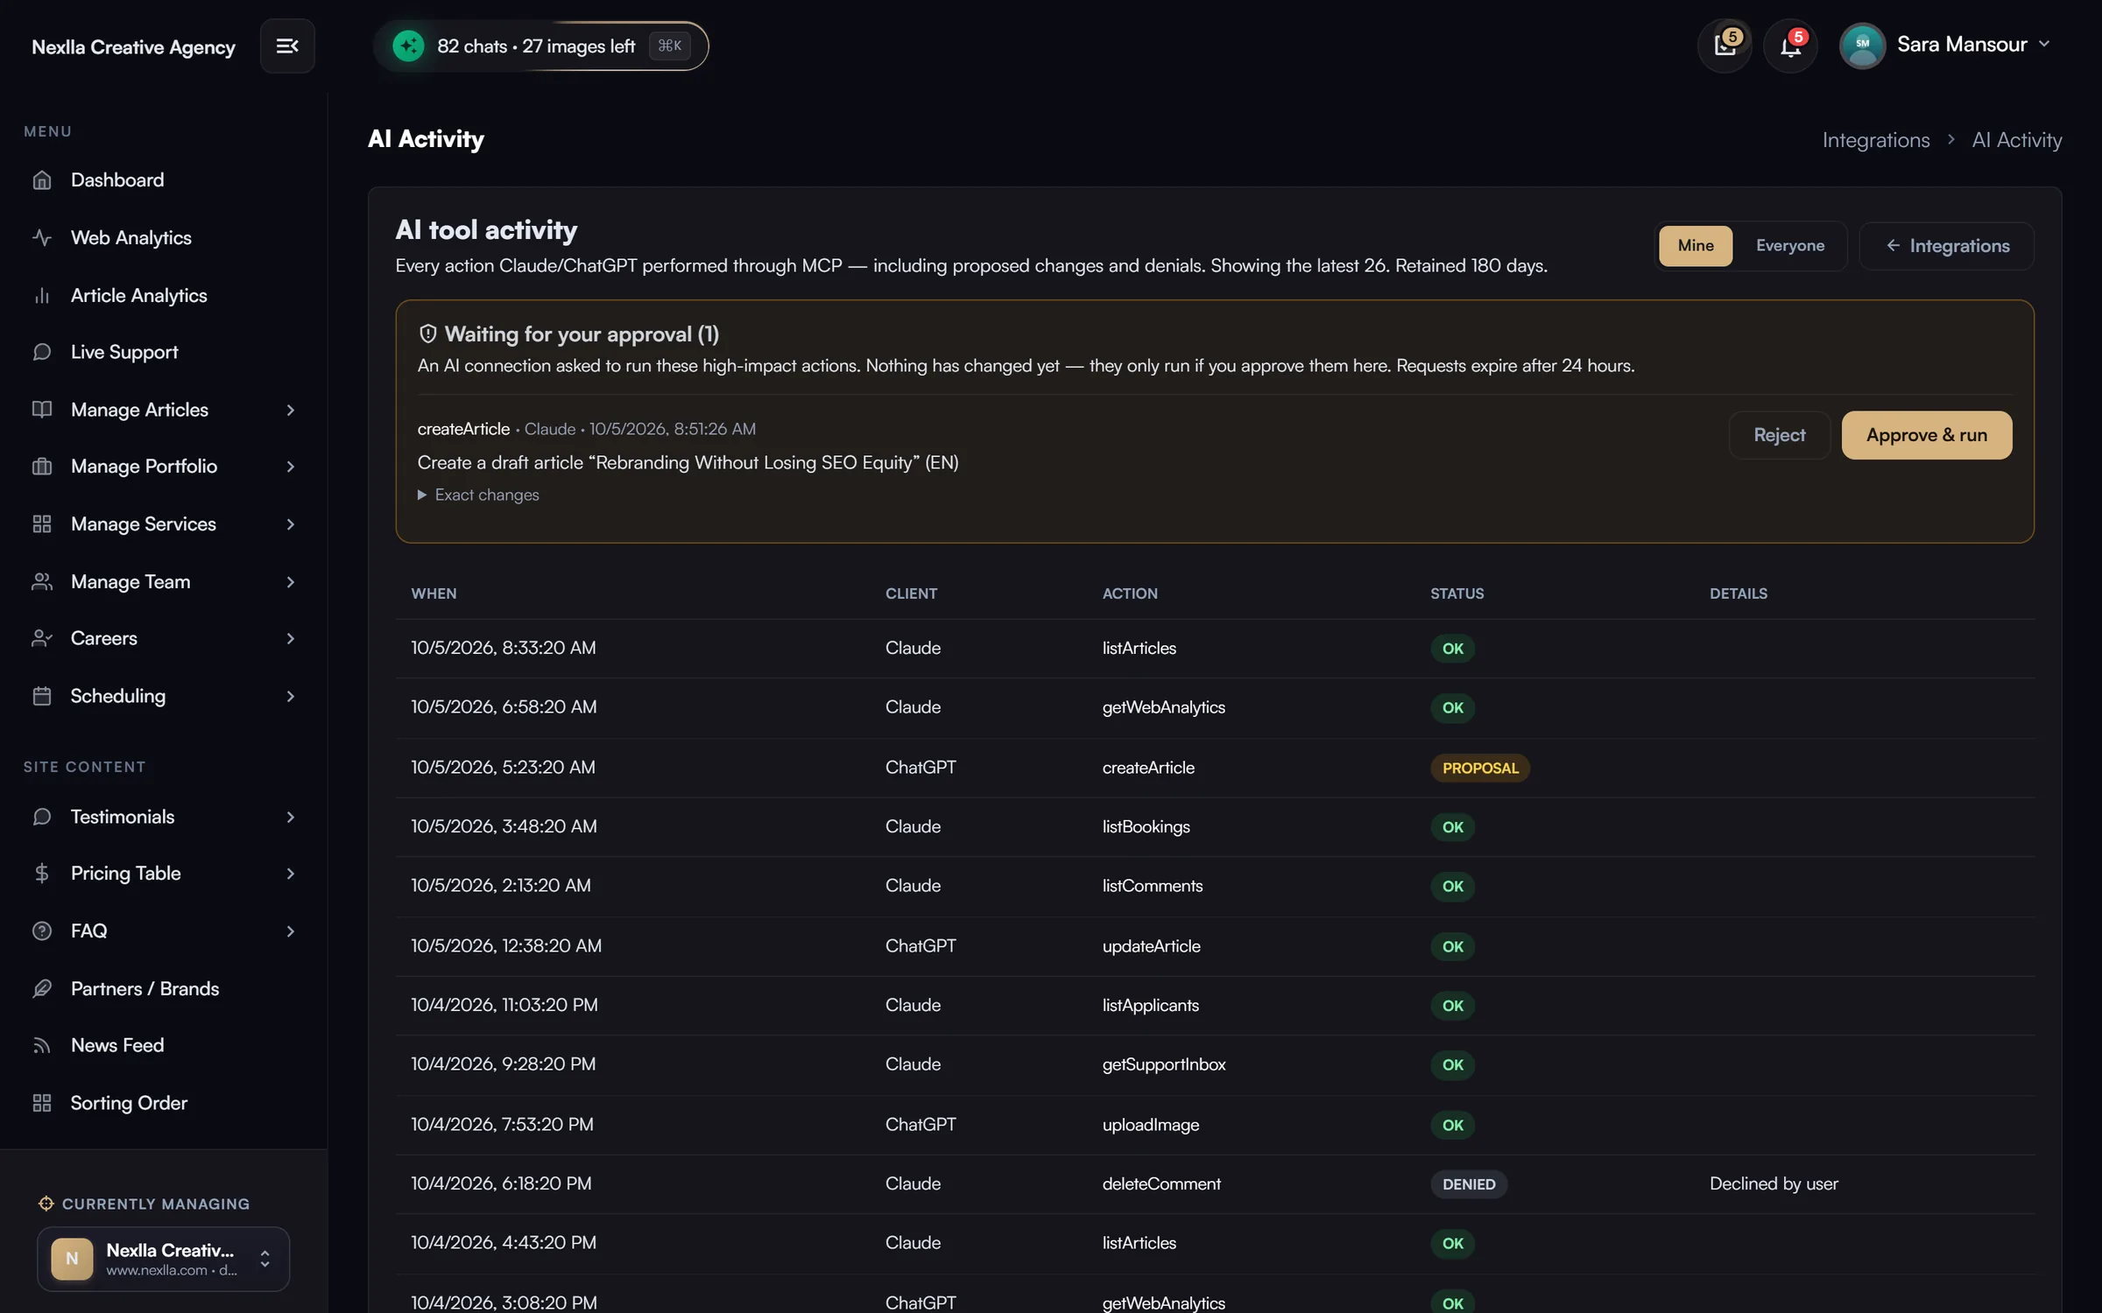Approve & run the createArticle request
Screen dimensions: 2102x1313
tap(1926, 435)
